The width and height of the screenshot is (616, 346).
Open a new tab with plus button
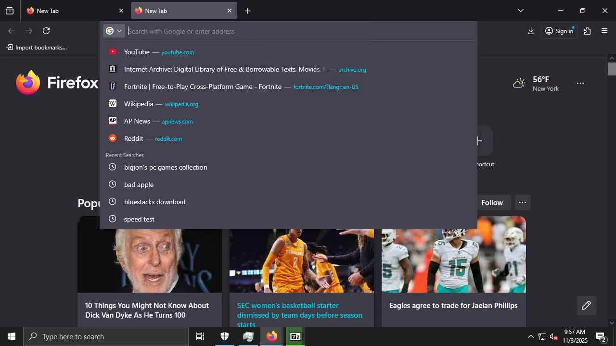click(247, 11)
